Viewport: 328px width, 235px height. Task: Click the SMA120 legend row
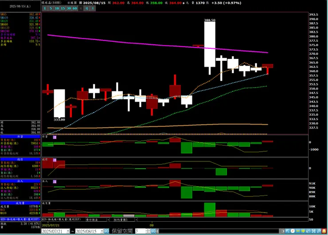tap(20, 27)
